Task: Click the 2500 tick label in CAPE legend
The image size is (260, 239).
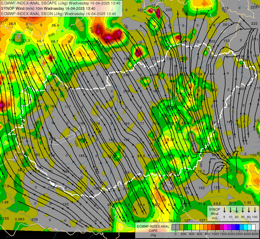Action: point(239,234)
